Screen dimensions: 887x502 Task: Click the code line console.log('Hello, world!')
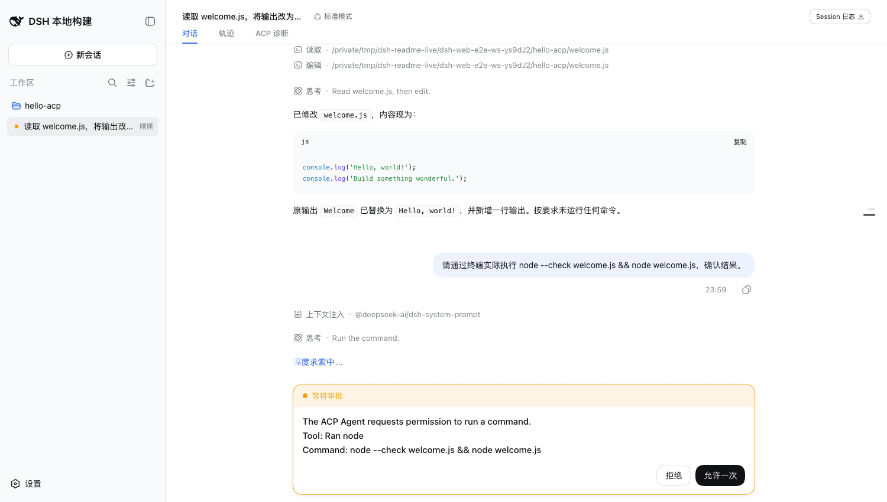pos(359,167)
